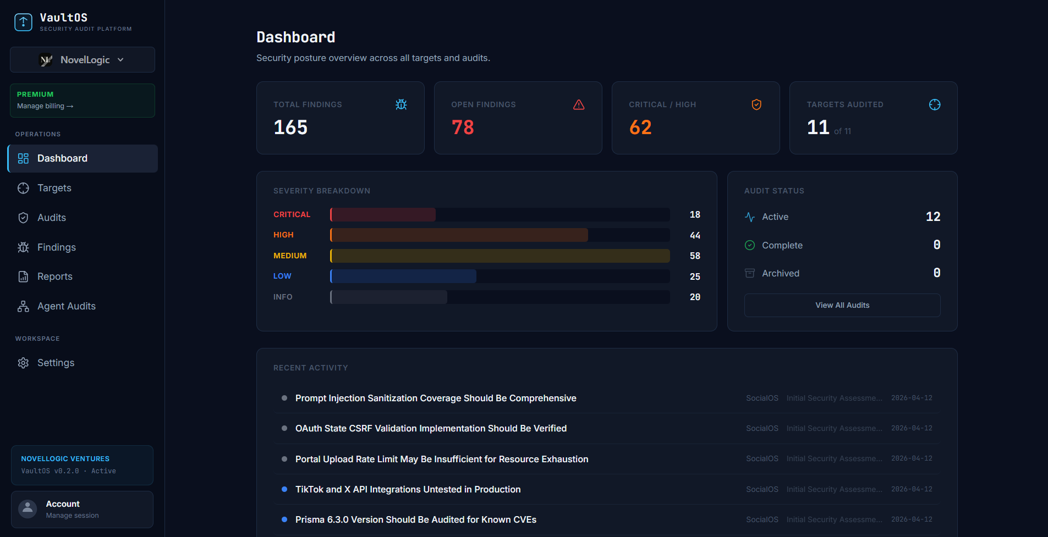Image resolution: width=1048 pixels, height=537 pixels.
Task: Click the High severity bar
Action: tap(459, 235)
